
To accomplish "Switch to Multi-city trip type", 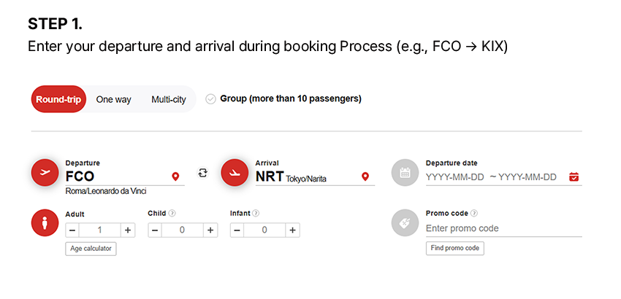I will [168, 99].
